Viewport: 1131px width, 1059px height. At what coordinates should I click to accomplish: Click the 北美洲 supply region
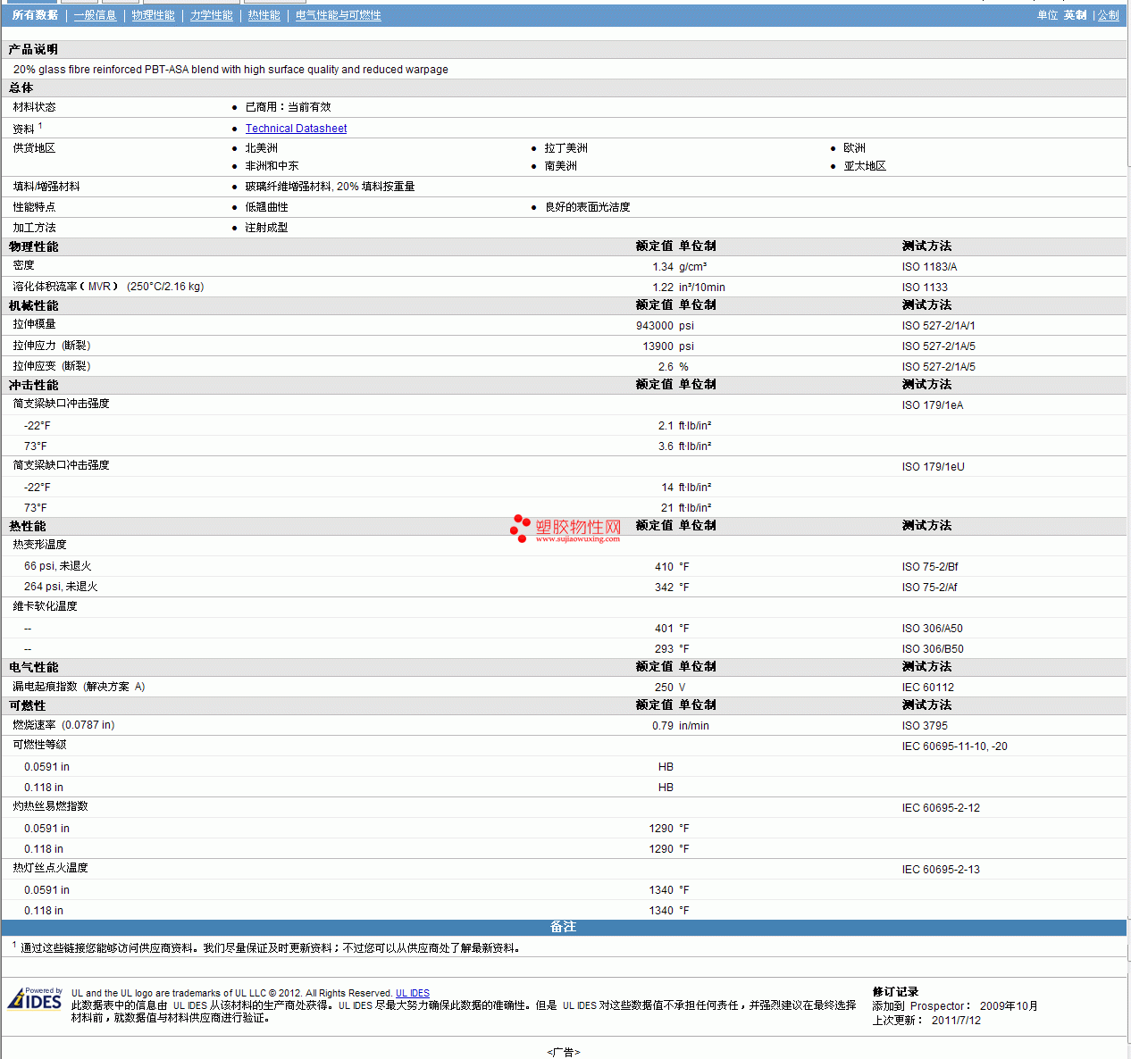(262, 148)
